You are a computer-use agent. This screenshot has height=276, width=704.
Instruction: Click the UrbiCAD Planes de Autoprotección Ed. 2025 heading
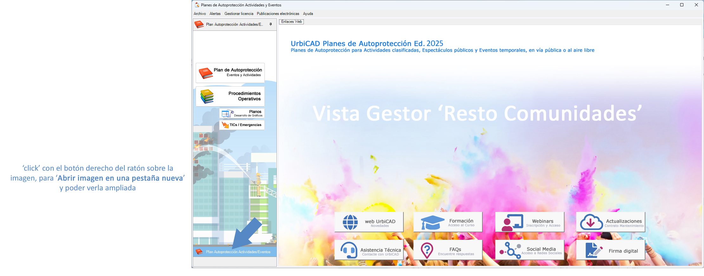click(367, 43)
